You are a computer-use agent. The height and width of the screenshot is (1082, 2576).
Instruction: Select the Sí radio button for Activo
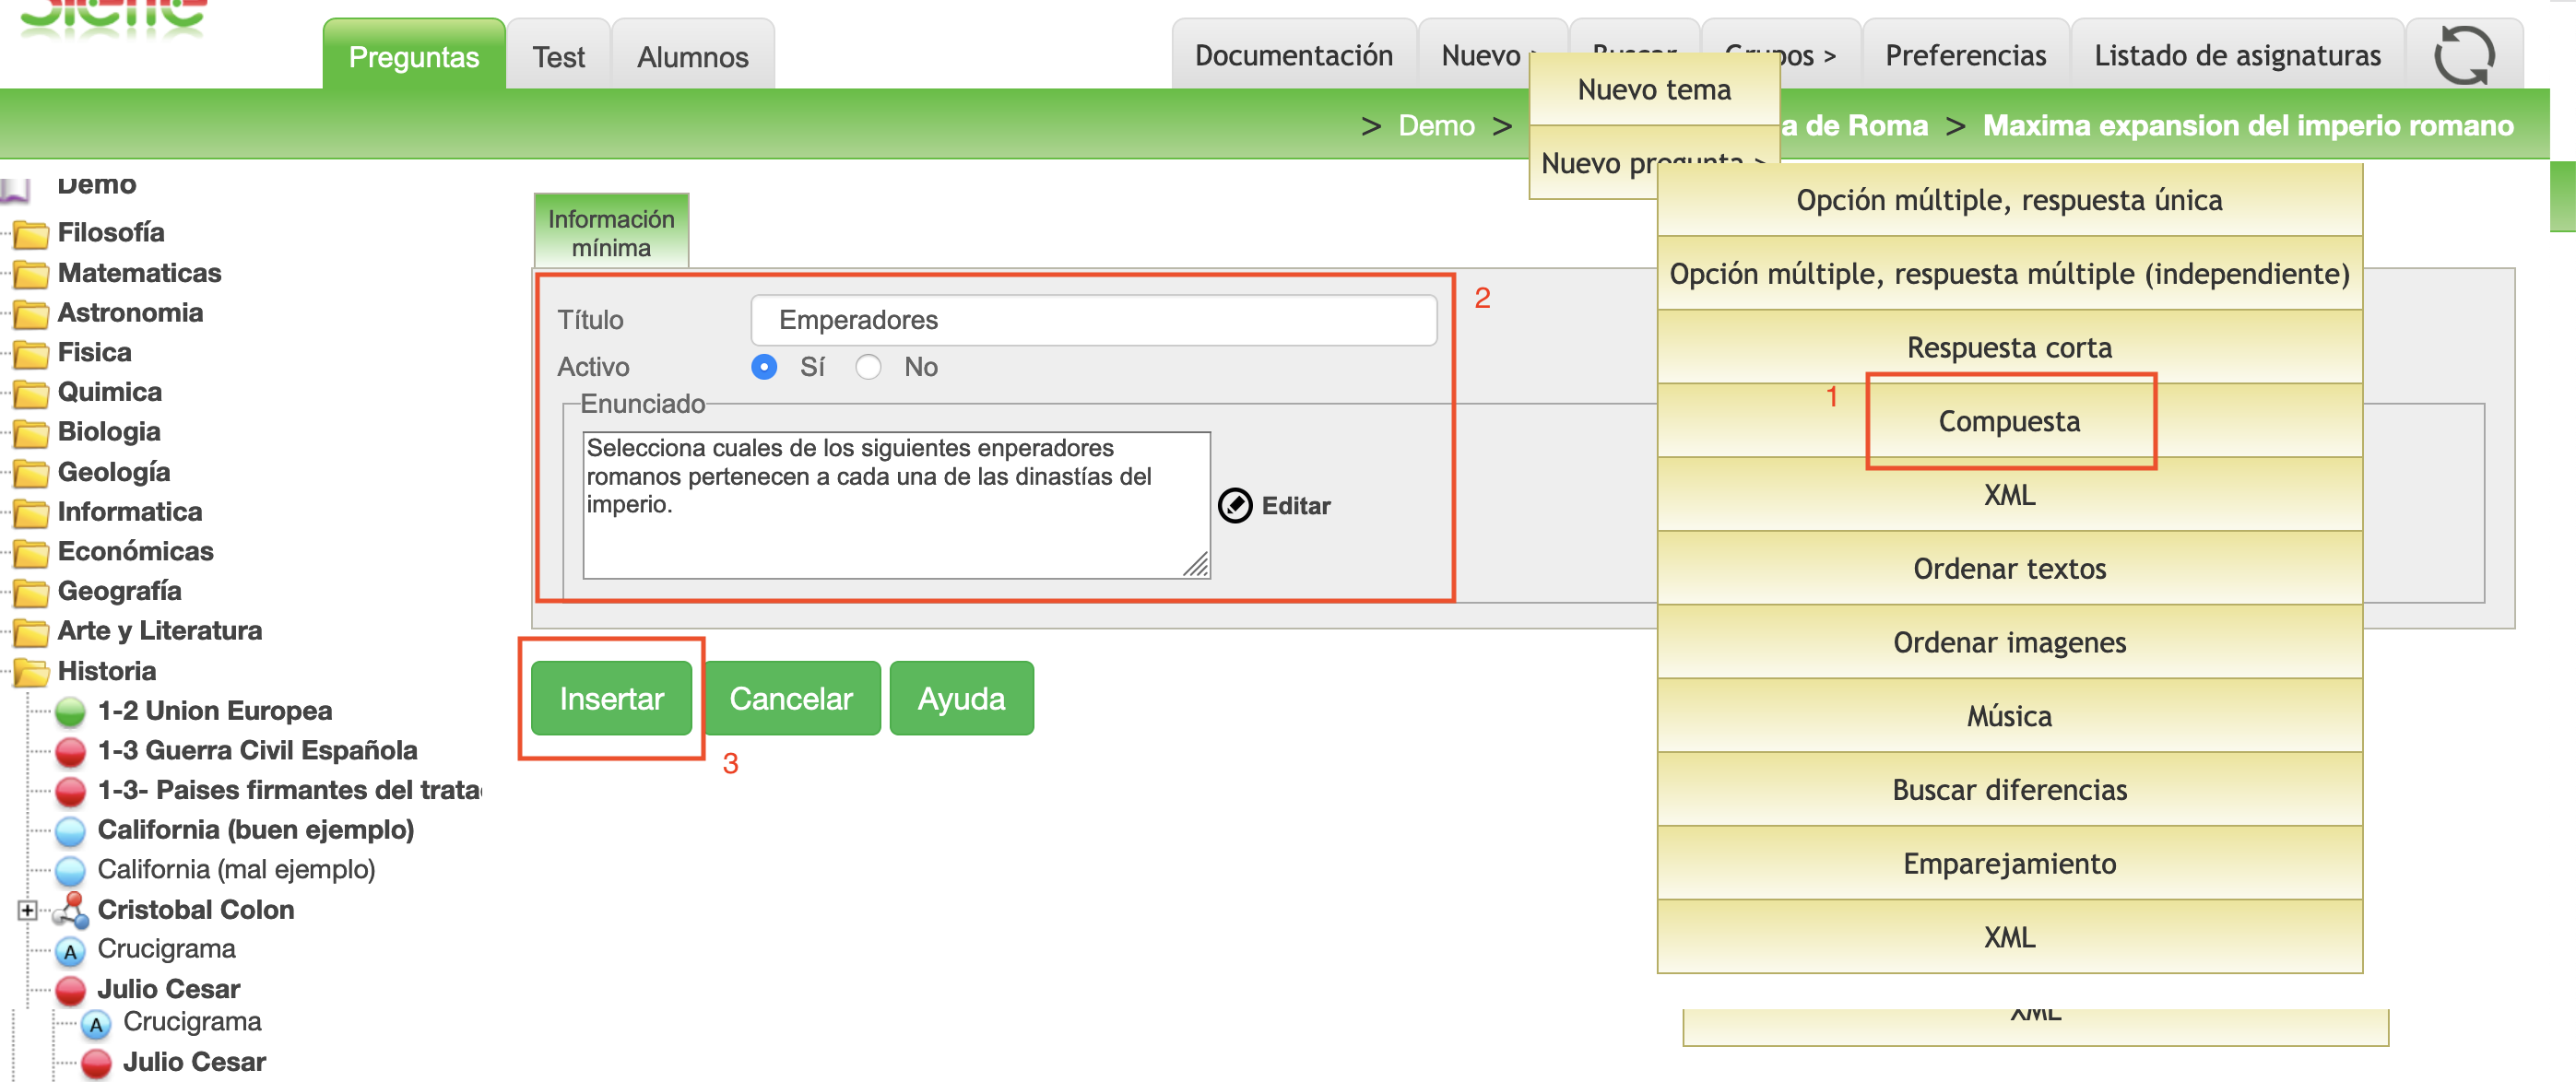[x=764, y=367]
